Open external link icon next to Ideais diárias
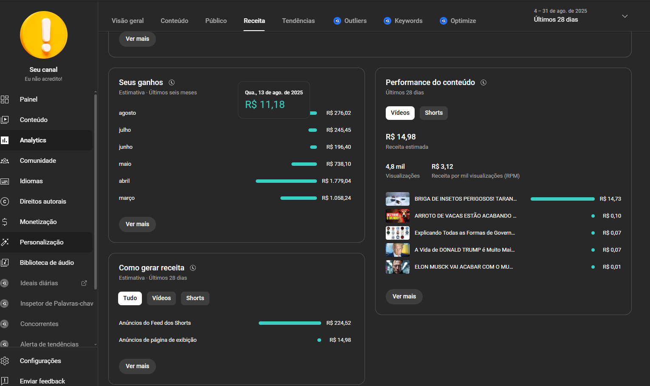This screenshot has width=650, height=386. click(84, 283)
